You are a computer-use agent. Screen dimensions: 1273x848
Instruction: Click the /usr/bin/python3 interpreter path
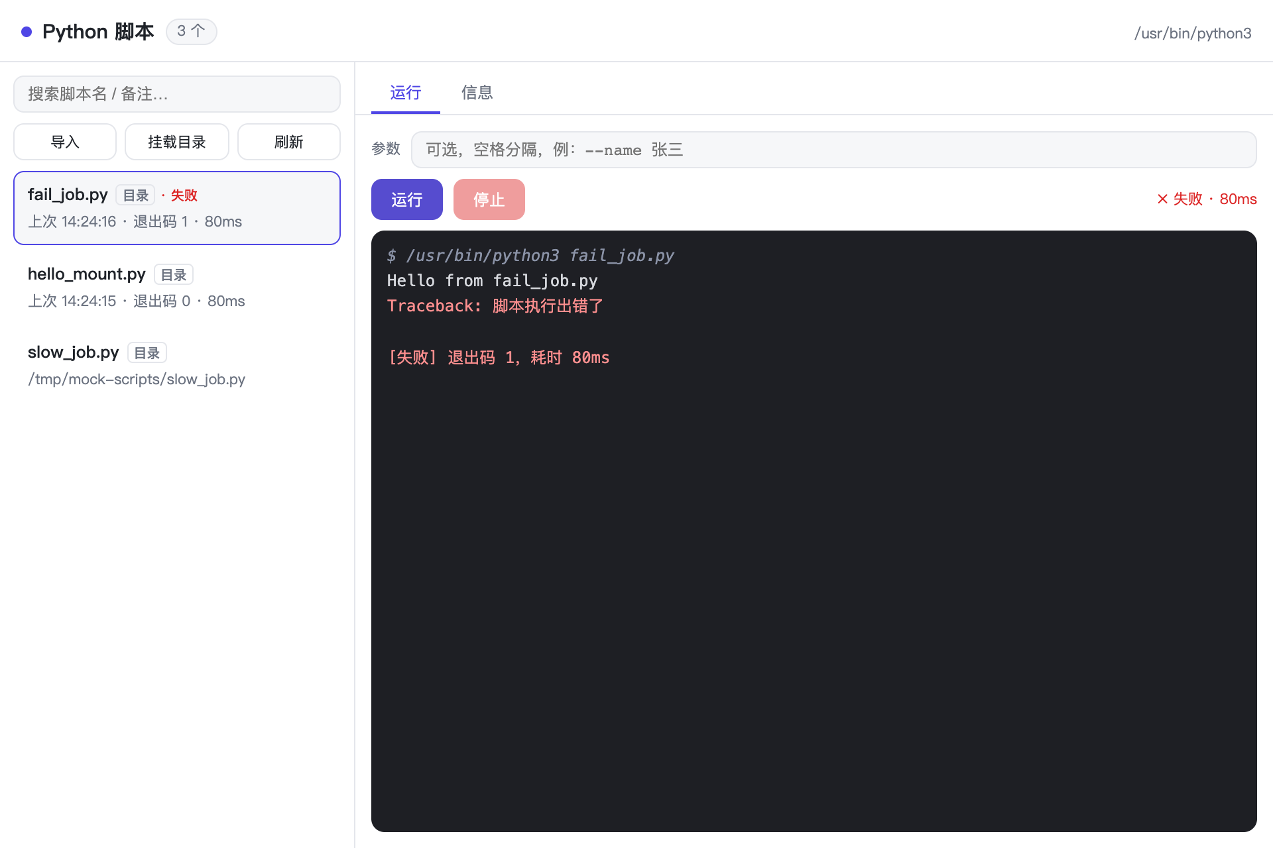coord(1193,33)
